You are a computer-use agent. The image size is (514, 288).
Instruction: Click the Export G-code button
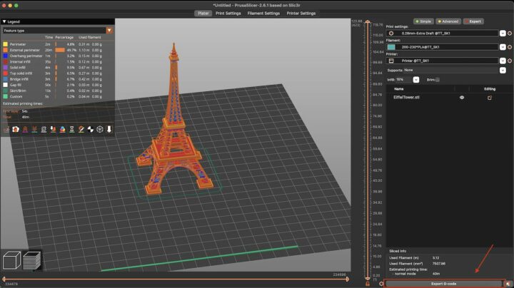pos(445,283)
